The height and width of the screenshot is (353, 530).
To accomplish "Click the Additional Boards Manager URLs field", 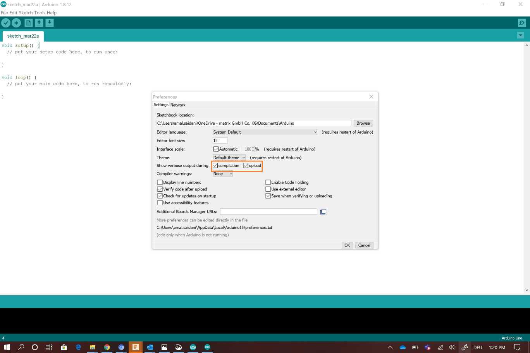I will tap(268, 212).
